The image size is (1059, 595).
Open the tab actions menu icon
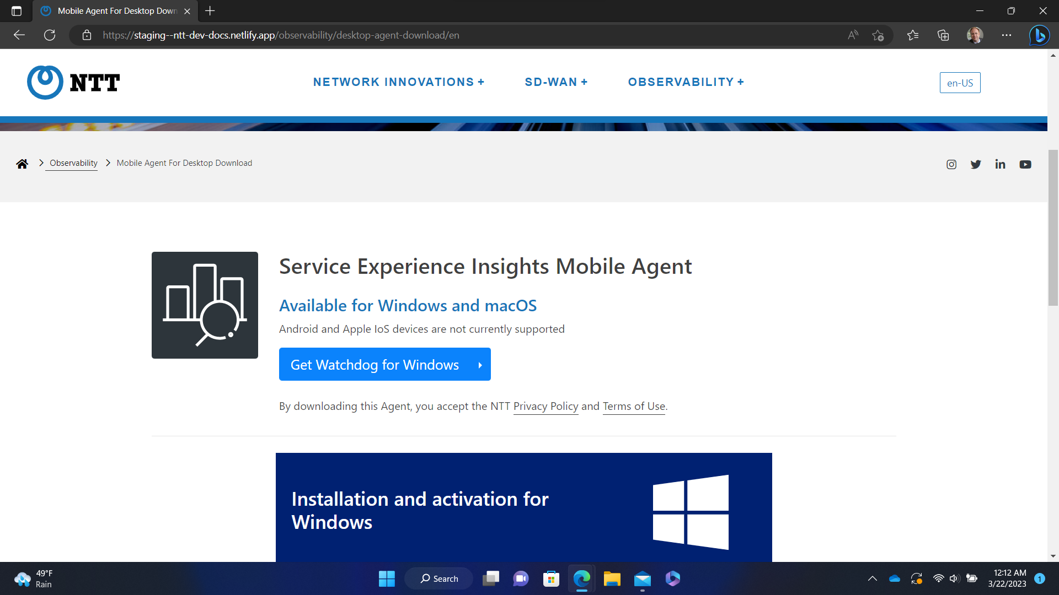click(17, 11)
